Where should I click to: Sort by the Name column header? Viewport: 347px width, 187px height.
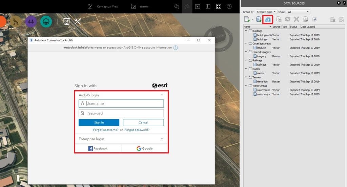point(258,26)
